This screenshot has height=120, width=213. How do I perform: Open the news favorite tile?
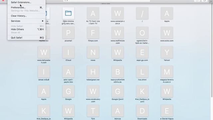pyautogui.click(x=93, y=52)
